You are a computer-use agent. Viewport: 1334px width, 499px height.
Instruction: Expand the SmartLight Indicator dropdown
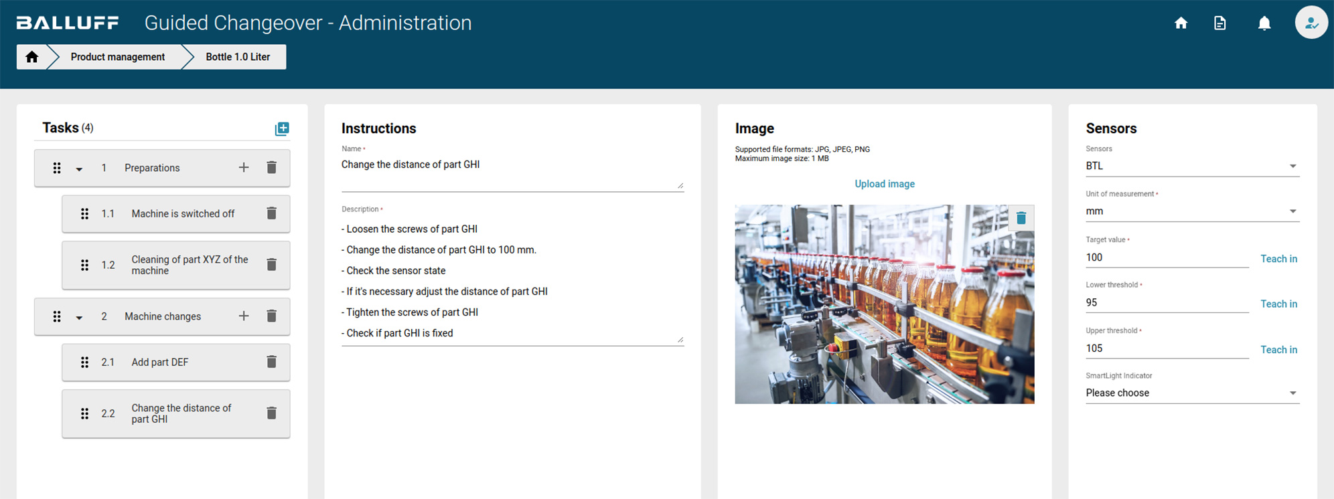[x=1192, y=393]
